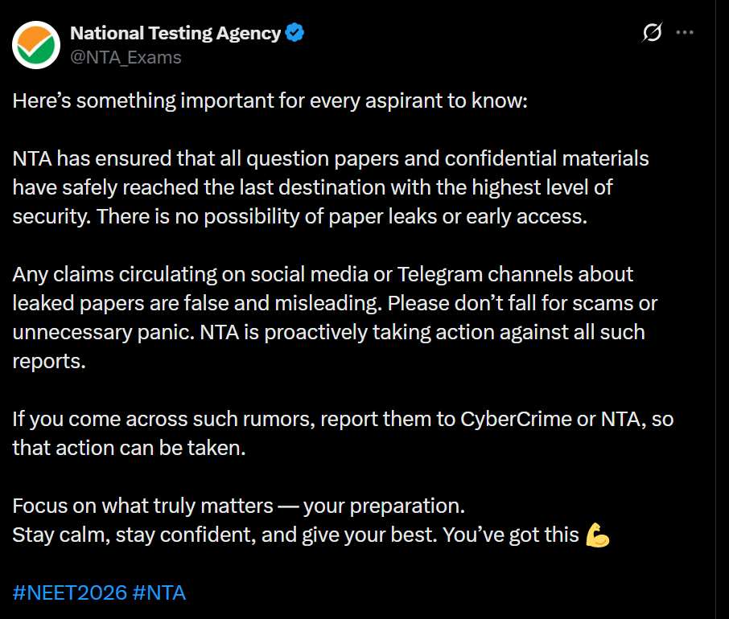This screenshot has width=729, height=619.
Task: Open the National Testing Agency profile name
Action: [x=175, y=33]
